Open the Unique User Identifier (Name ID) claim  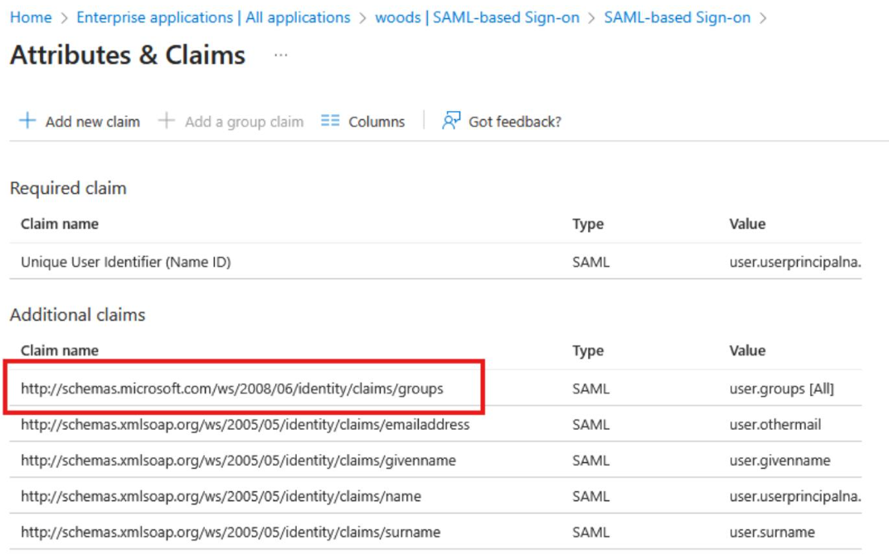point(125,262)
